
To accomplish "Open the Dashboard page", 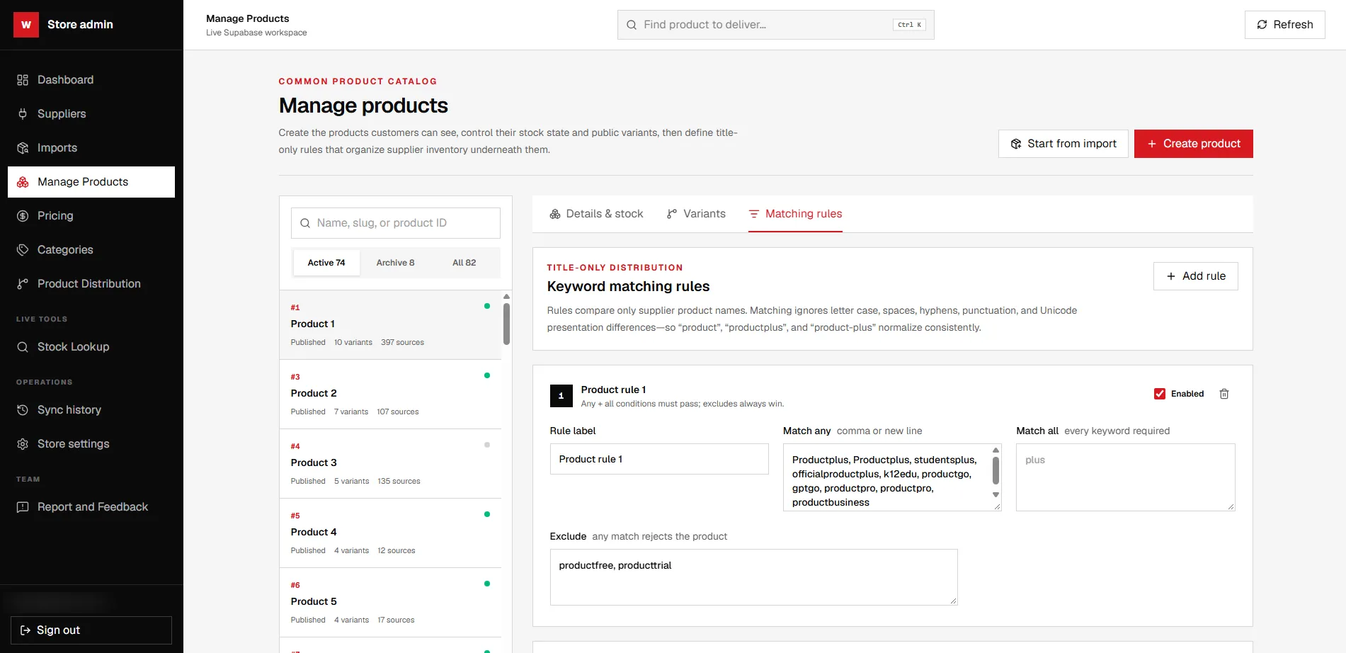I will point(91,80).
